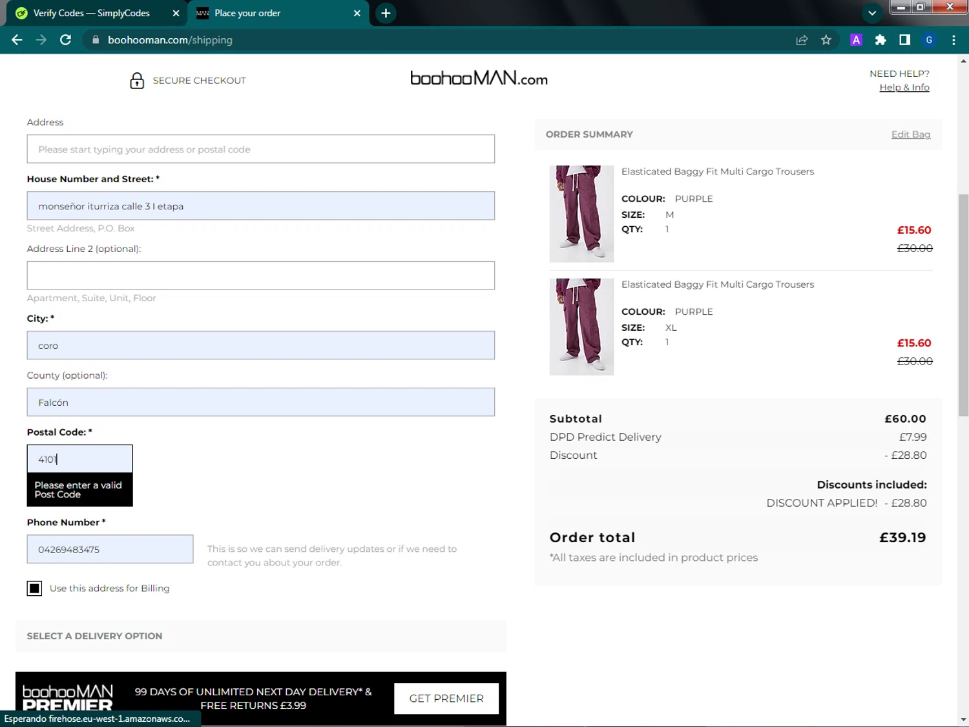The height and width of the screenshot is (727, 969).
Task: Switch to Place your order tab
Action: [278, 13]
